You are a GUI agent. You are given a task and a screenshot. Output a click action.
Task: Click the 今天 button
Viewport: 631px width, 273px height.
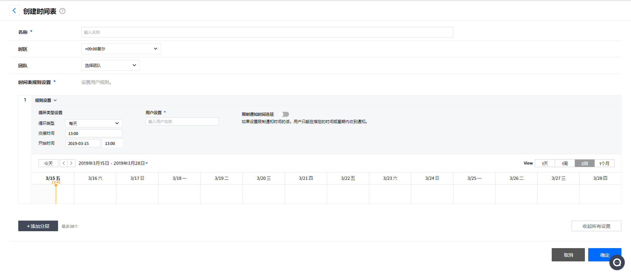coord(48,163)
